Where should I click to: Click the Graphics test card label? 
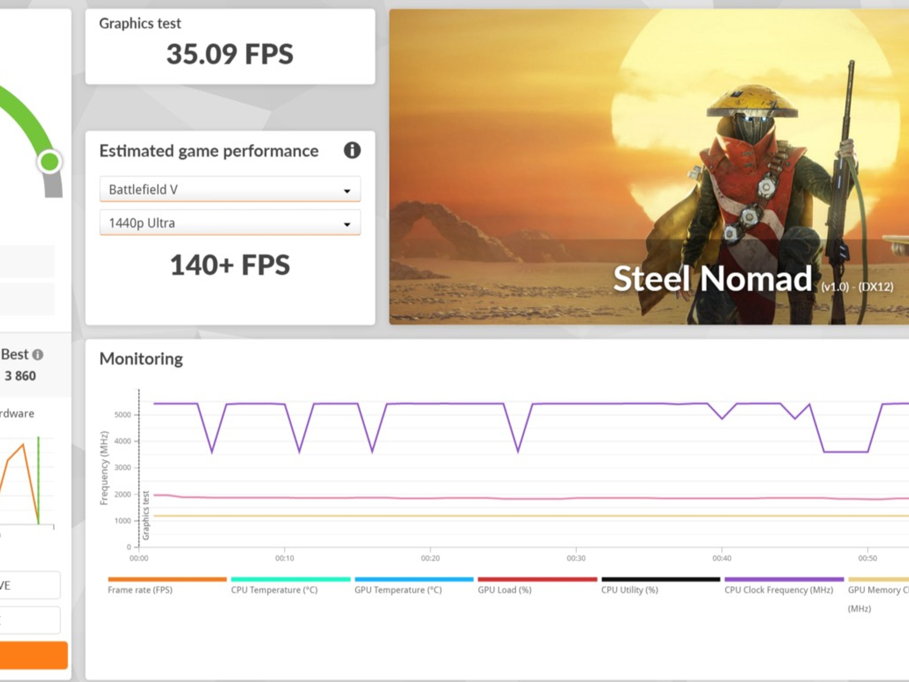(x=140, y=24)
